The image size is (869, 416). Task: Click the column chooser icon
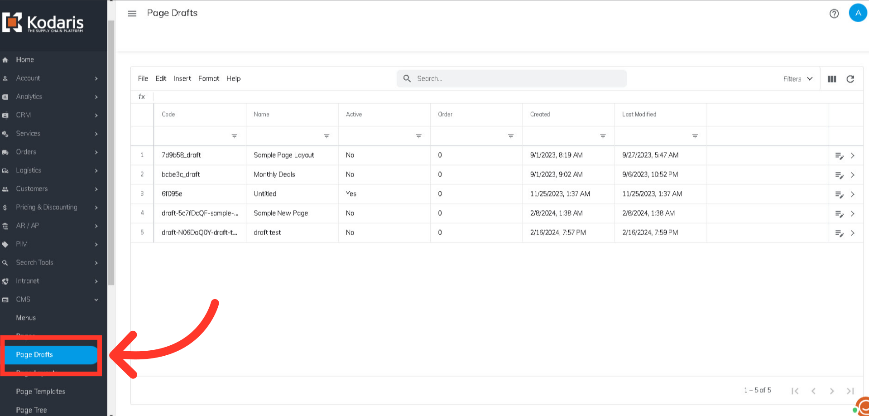(832, 79)
